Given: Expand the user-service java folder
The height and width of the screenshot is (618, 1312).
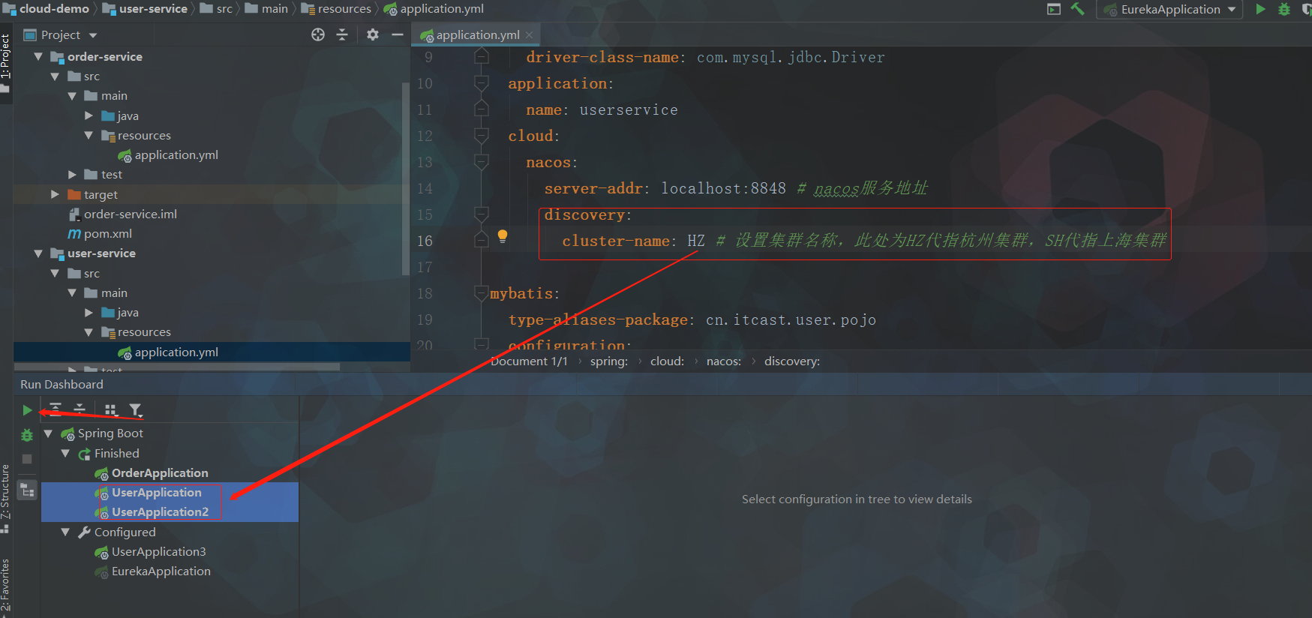Looking at the screenshot, I should pos(89,312).
